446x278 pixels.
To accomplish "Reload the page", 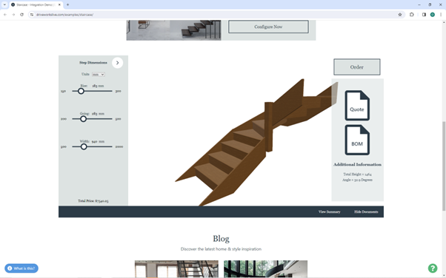I will point(22,15).
